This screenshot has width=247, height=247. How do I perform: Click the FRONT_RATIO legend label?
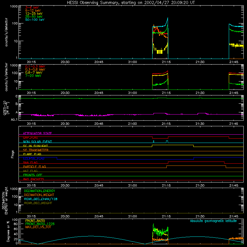coord(35,221)
